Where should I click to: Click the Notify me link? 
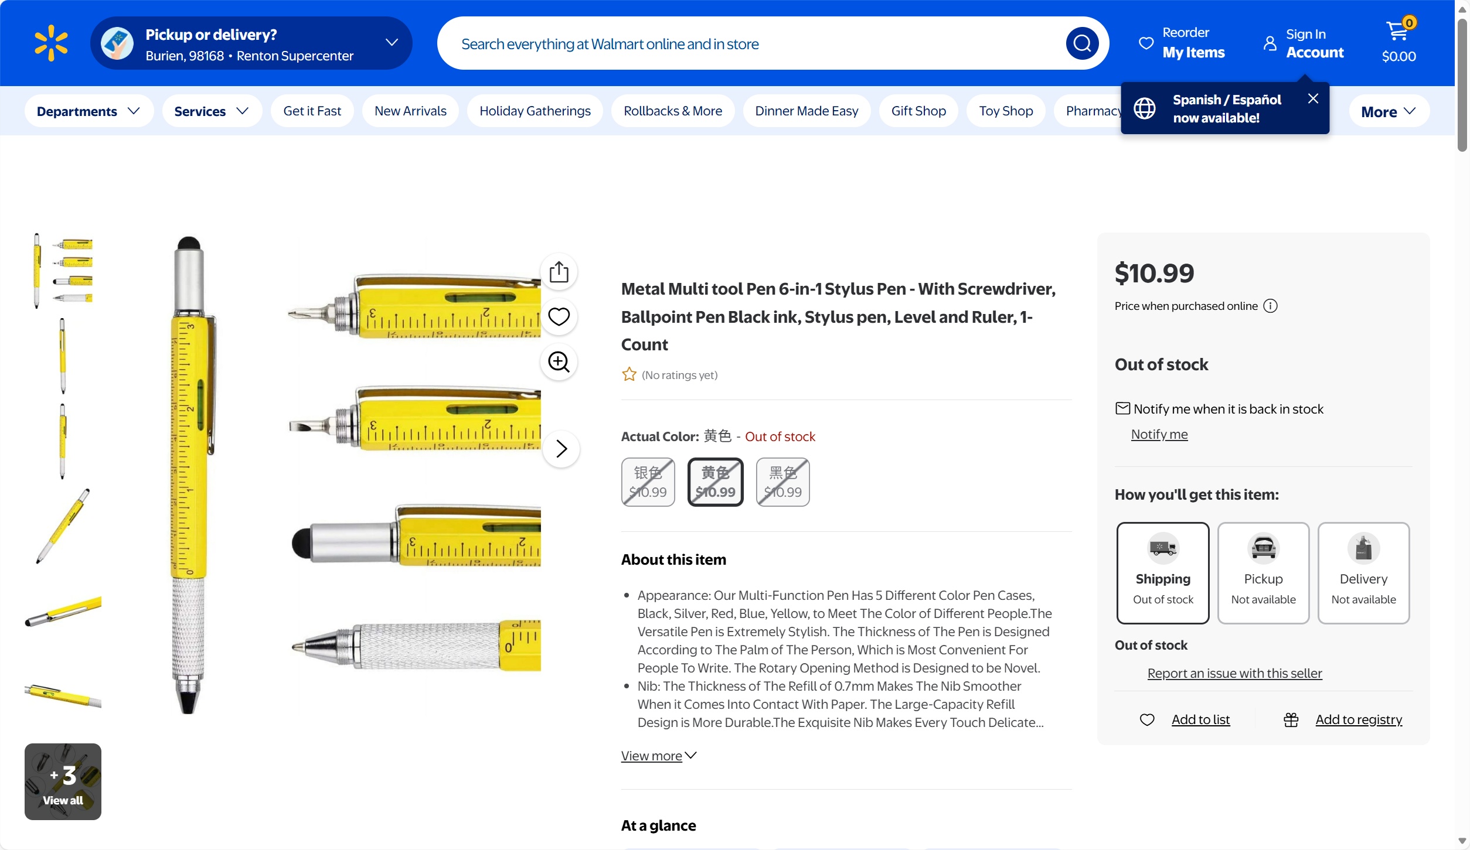pos(1159,435)
